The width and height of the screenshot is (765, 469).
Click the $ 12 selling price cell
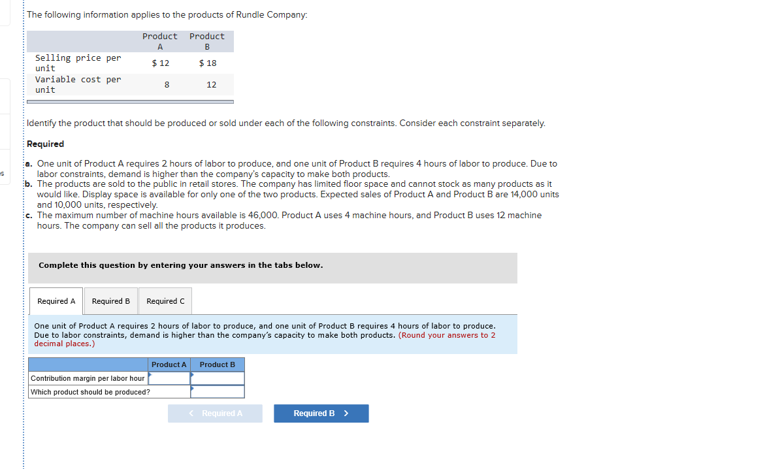click(x=161, y=63)
